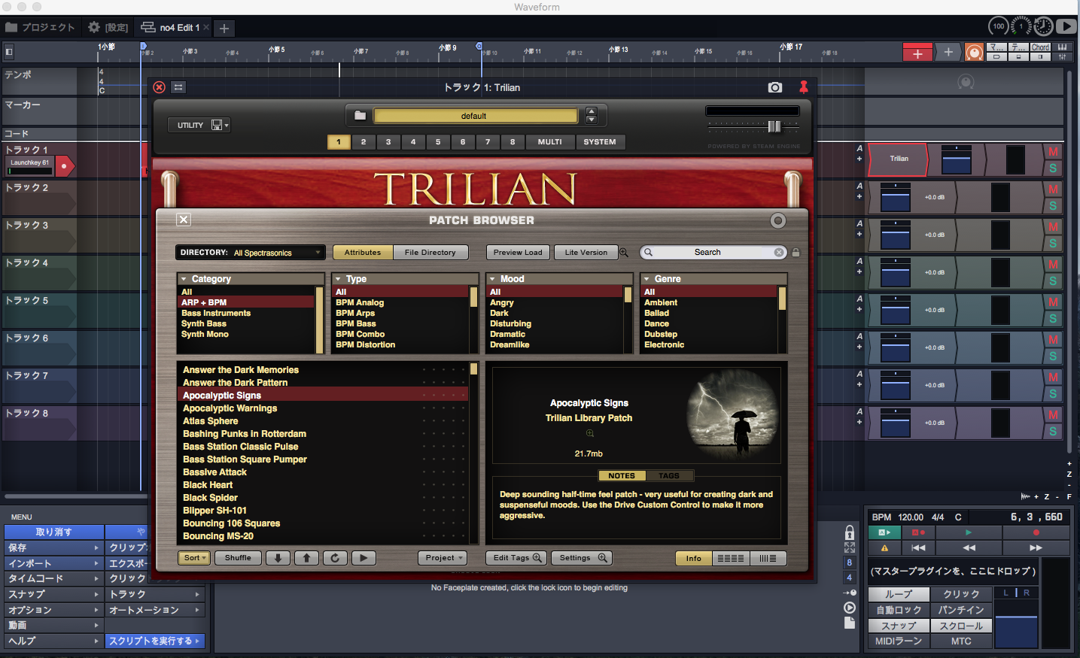Viewport: 1080px width, 658px height.
Task: Expand the Type column header triangle
Action: point(338,279)
